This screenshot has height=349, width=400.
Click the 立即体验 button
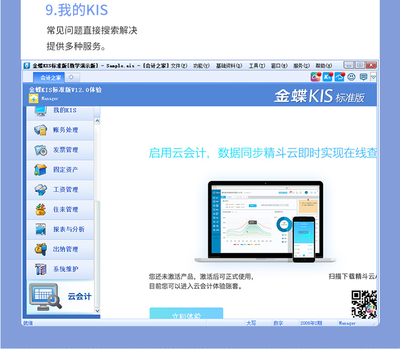pyautogui.click(x=186, y=313)
